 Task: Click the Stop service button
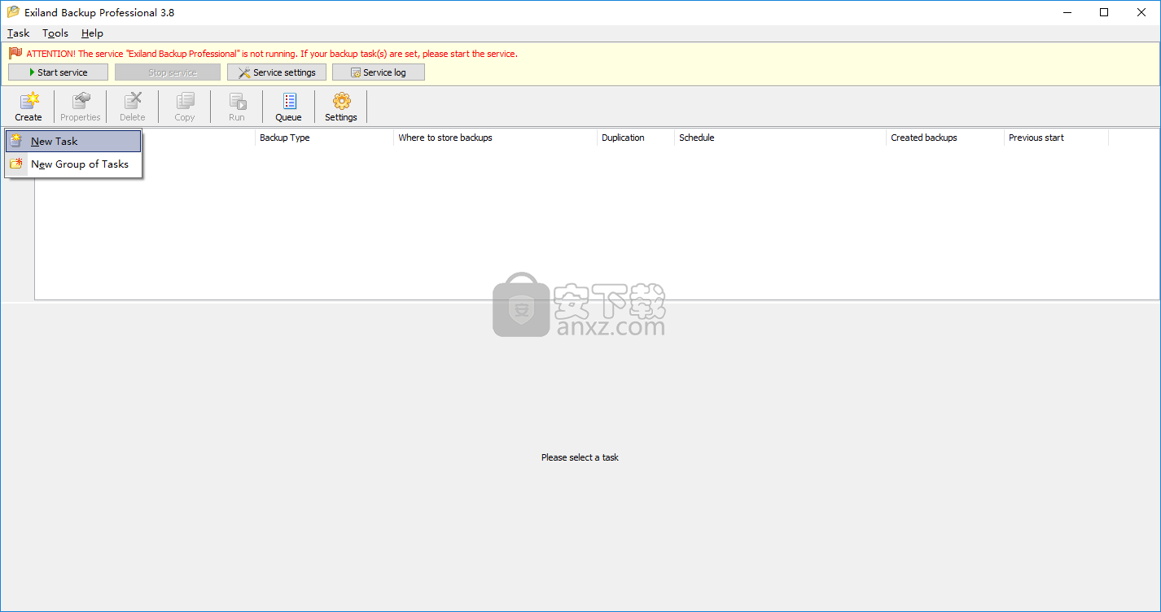pyautogui.click(x=168, y=72)
